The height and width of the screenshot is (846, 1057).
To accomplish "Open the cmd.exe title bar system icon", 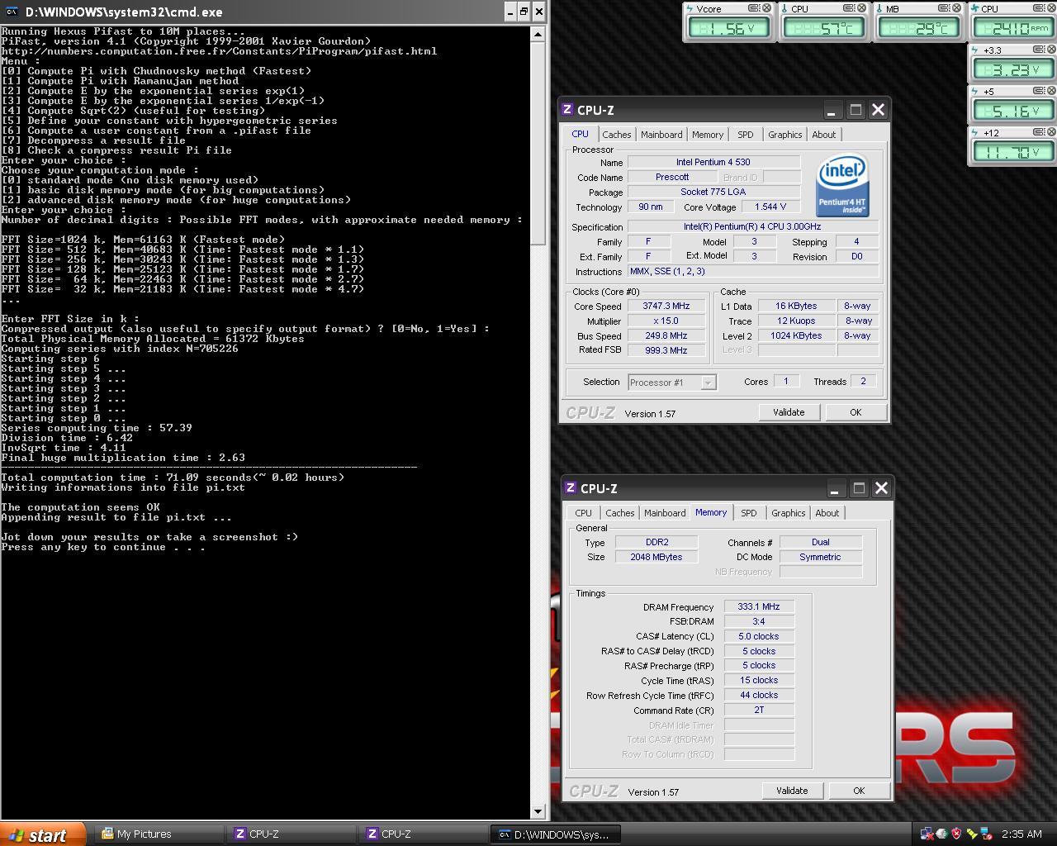I will [12, 12].
